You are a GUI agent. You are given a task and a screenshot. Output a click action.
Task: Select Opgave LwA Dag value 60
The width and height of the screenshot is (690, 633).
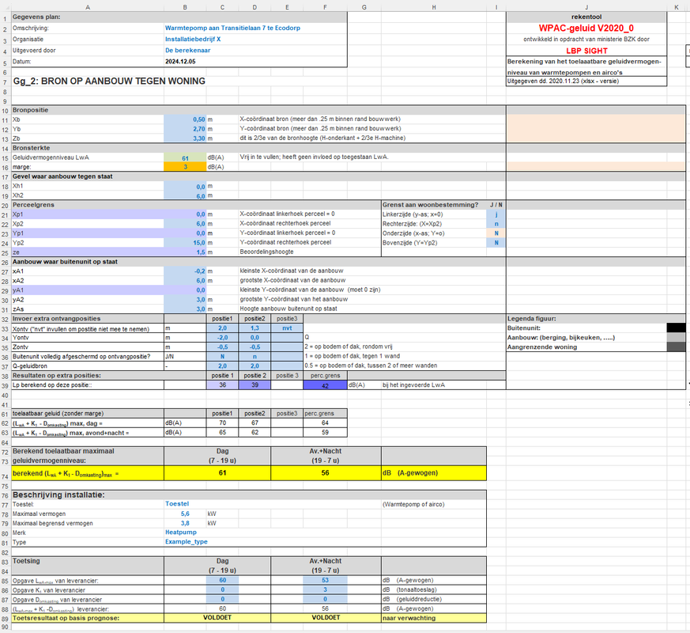pyautogui.click(x=222, y=580)
